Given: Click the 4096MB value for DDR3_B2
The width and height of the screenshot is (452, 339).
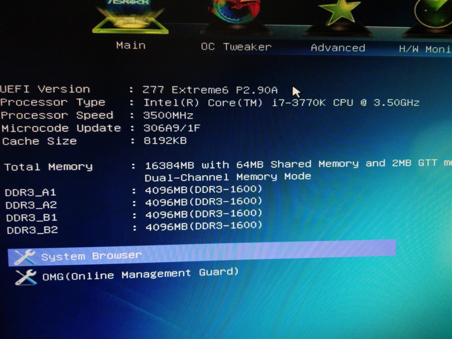Looking at the screenshot, I should tap(204, 226).
